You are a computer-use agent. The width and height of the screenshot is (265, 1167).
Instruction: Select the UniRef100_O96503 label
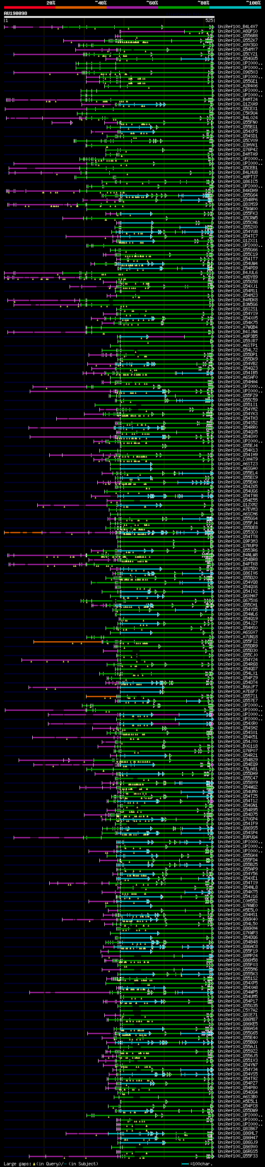click(238, 72)
